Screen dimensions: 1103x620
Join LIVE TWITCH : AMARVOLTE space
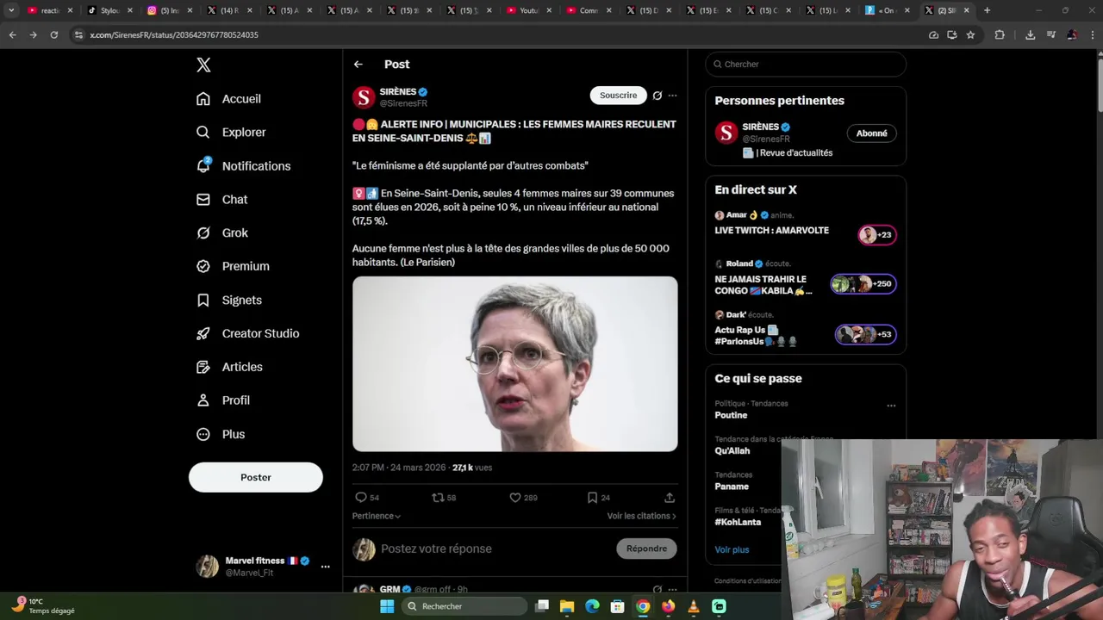tap(806, 226)
